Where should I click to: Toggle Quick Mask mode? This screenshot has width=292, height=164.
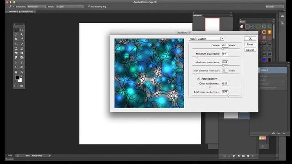pyautogui.click(x=16, y=86)
